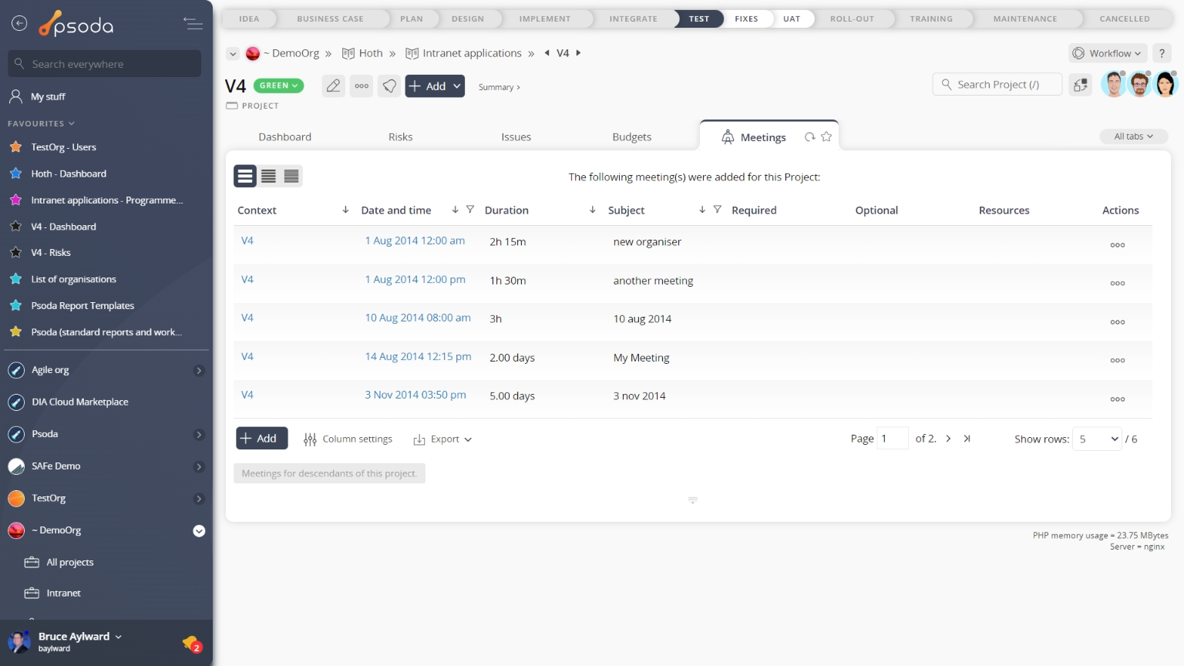The height and width of the screenshot is (666, 1184).
Task: Switch to the Dashboard tab
Action: 284,137
